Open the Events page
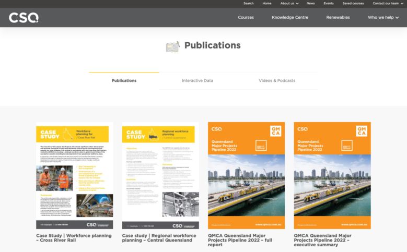The height and width of the screenshot is (252, 407). click(328, 3)
